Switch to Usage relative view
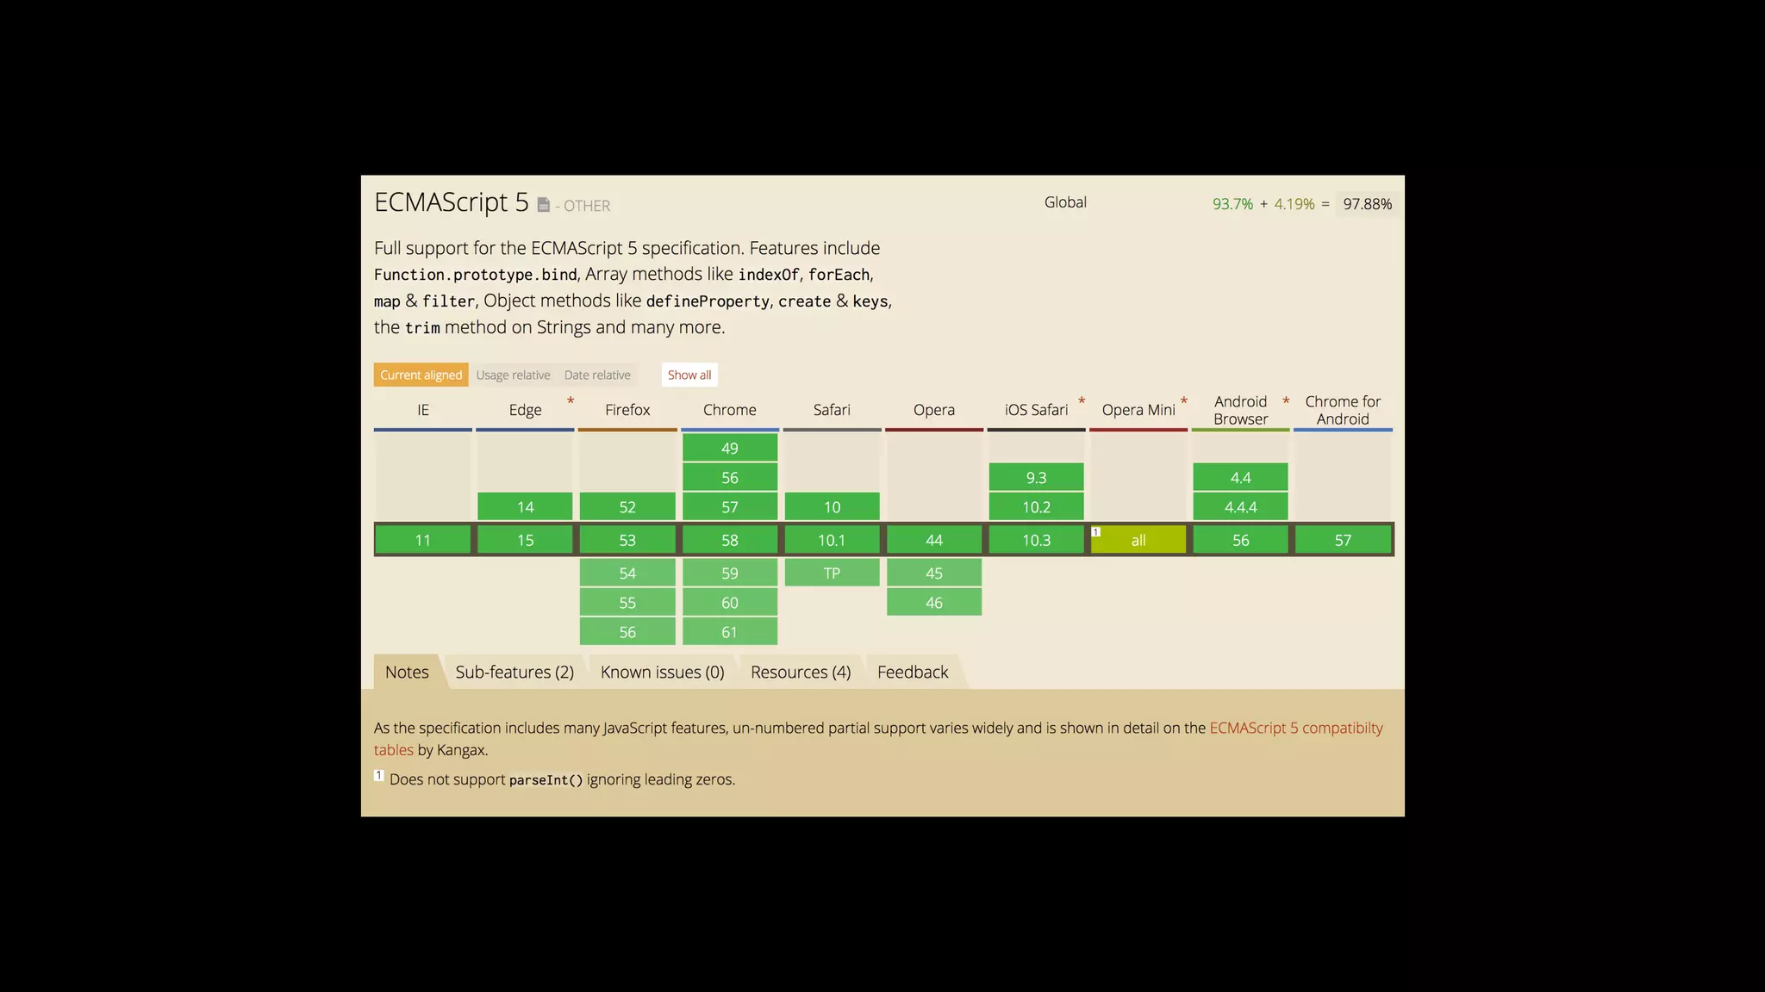 click(513, 375)
